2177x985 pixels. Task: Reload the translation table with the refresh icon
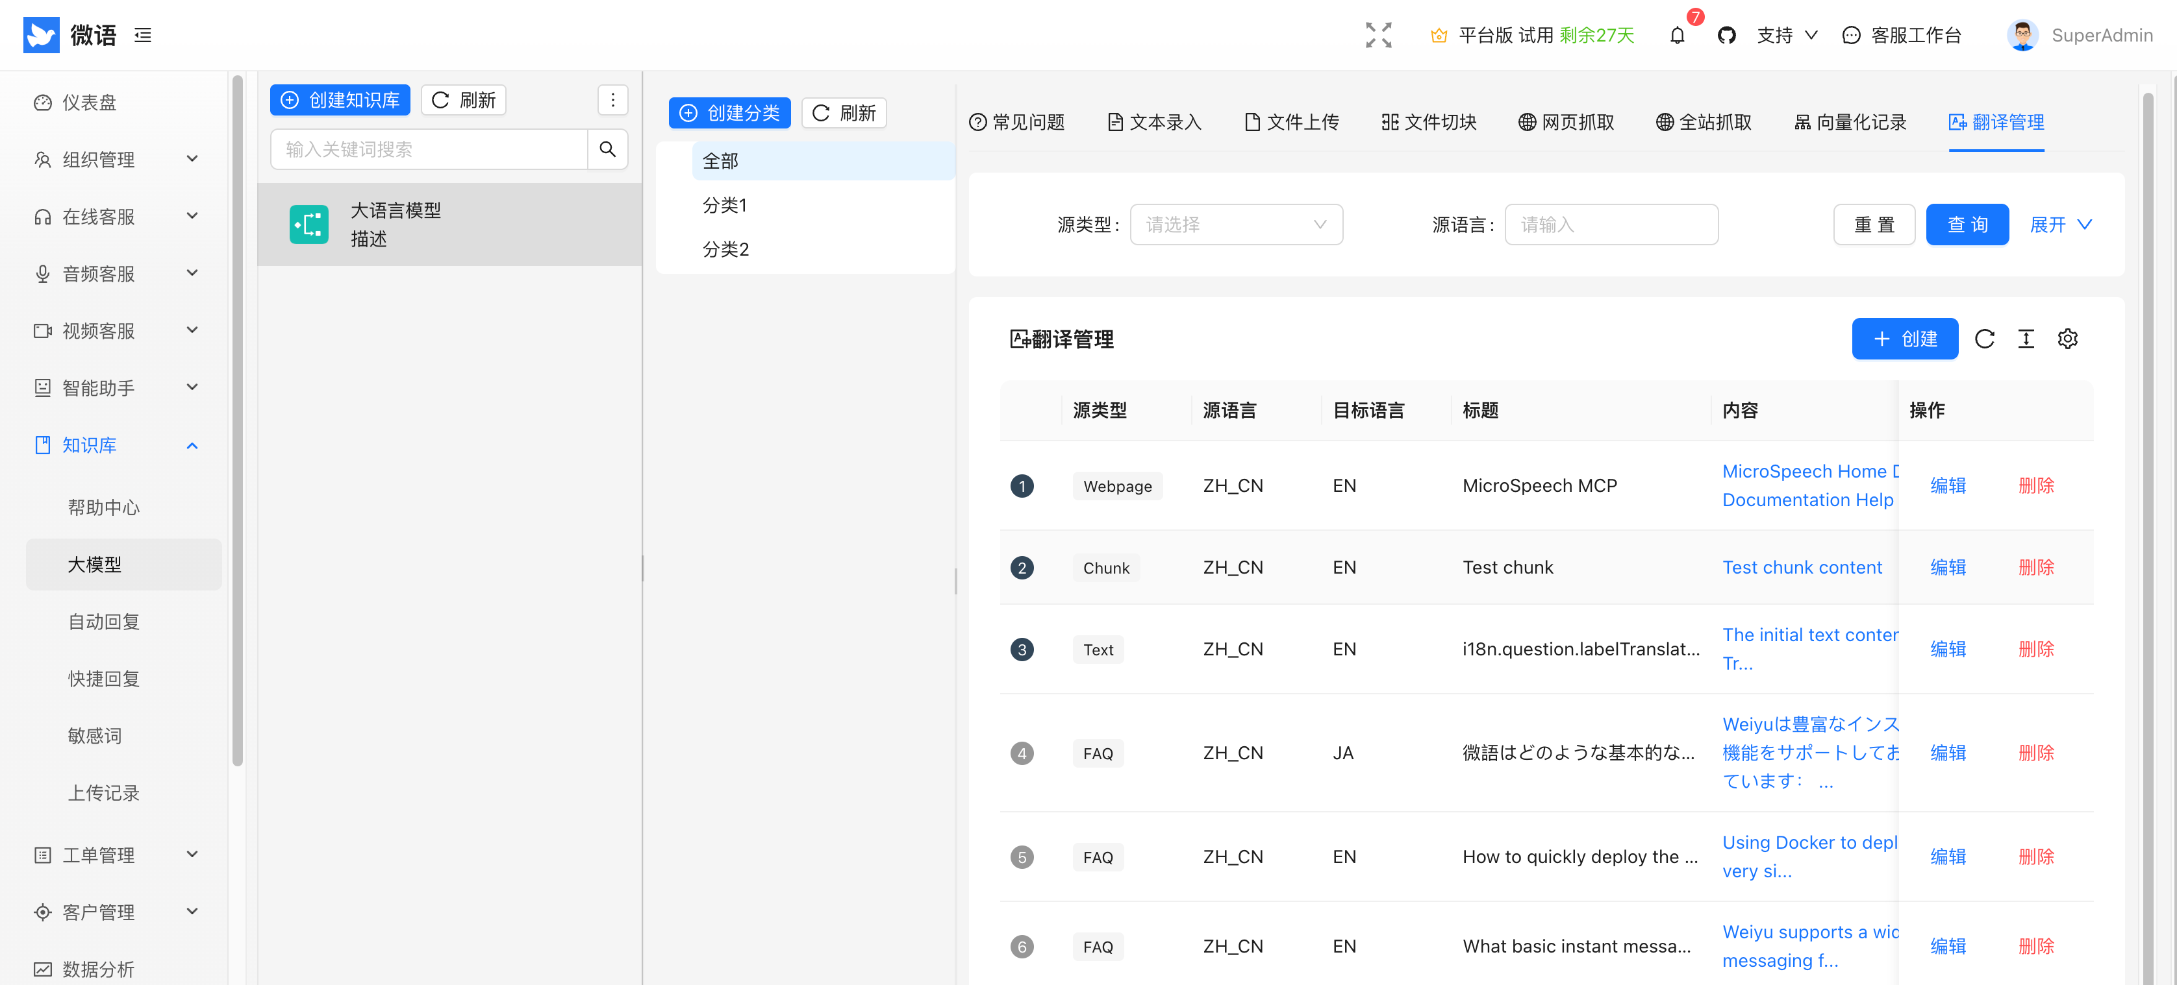click(1984, 339)
